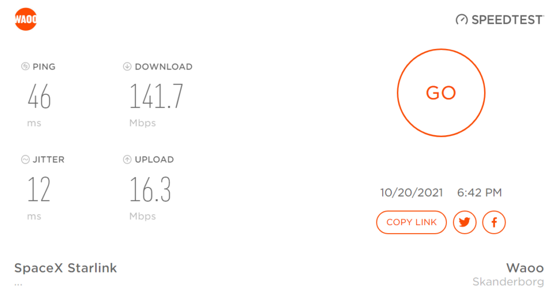552x293 pixels.
Task: Click the download arrow icon
Action: tap(127, 66)
